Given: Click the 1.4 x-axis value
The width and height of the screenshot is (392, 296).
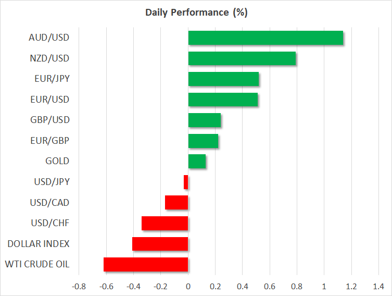Looking at the screenshot, I should pyautogui.click(x=378, y=286).
